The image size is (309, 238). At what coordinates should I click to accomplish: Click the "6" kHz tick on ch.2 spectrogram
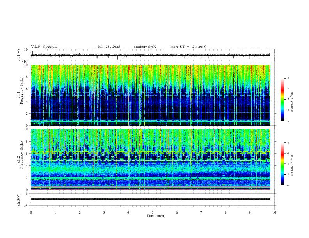27,154
